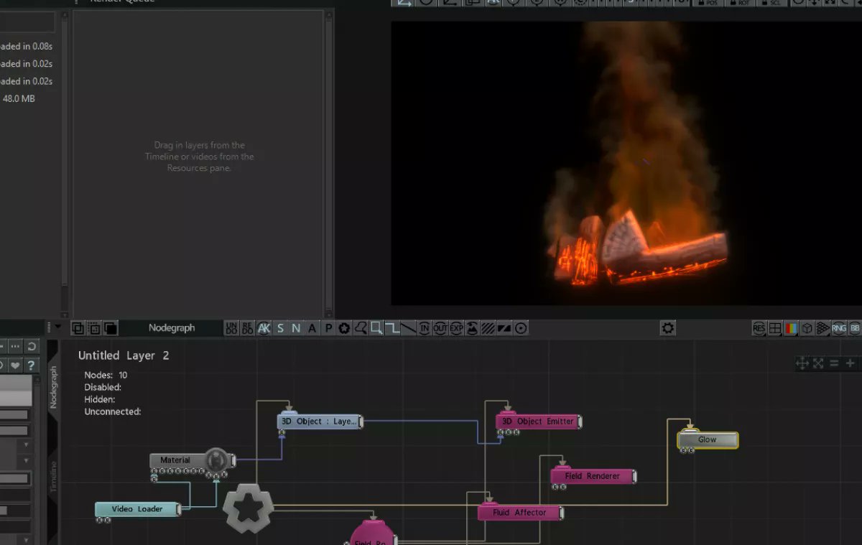Click the fire render preview viewport
This screenshot has width=862, height=545.
click(x=626, y=163)
